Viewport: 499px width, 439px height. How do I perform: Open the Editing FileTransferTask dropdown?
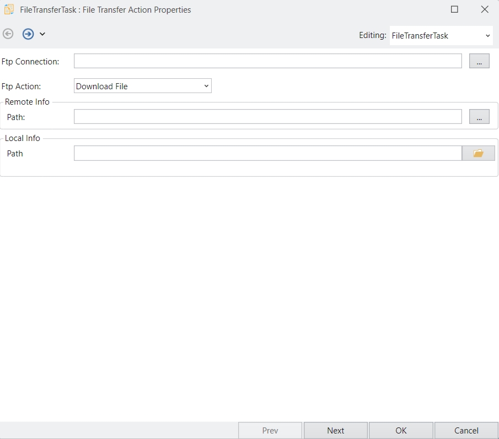(441, 36)
